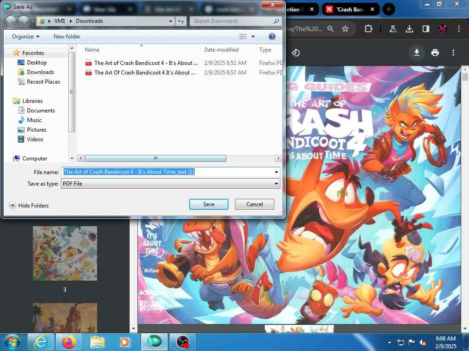Refresh the Downloads folder listing
This screenshot has height=351, width=469.
pyautogui.click(x=180, y=21)
